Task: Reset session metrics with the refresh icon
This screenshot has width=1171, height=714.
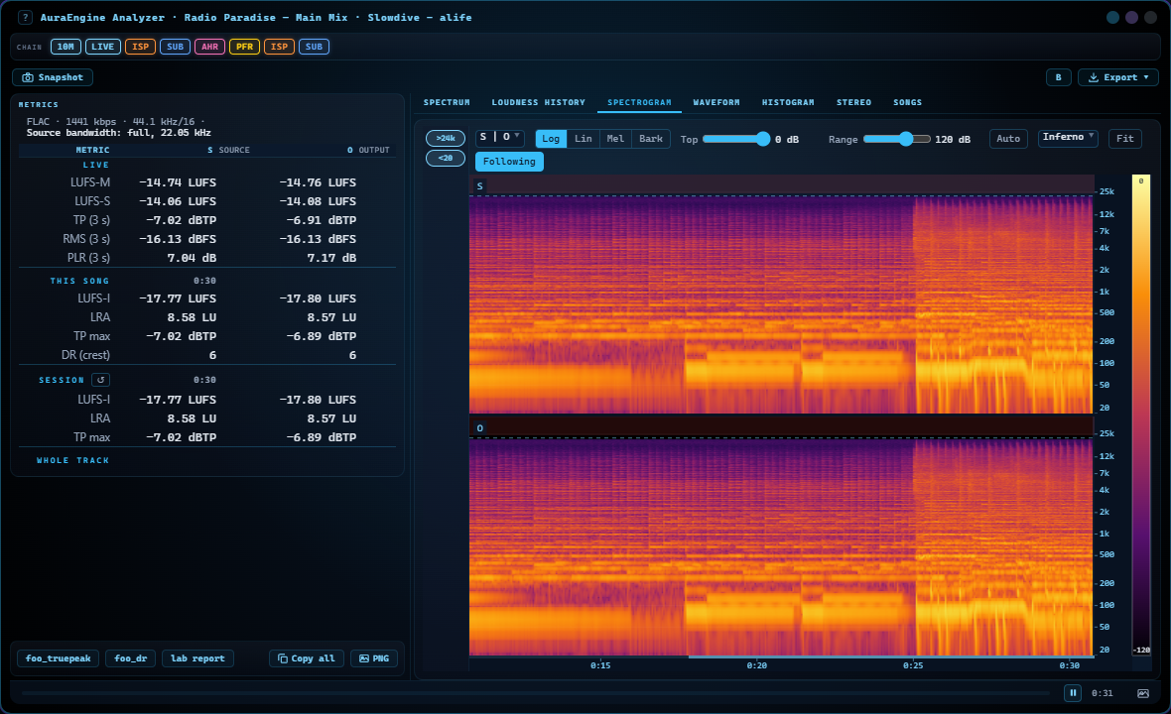Action: coord(101,380)
